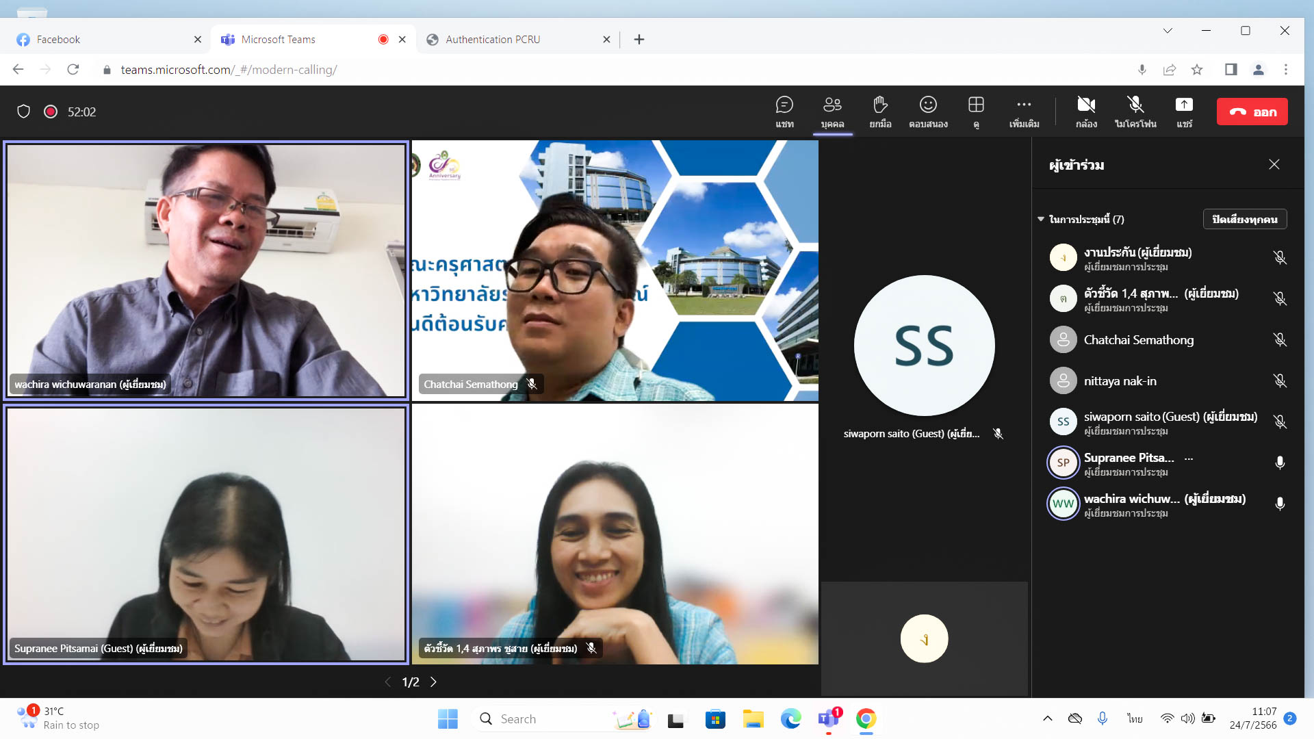Go to next page of videos
1314x739 pixels.
point(433,682)
